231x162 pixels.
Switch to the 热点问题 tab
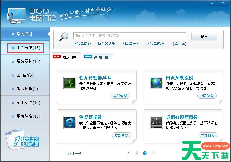coord(66,57)
